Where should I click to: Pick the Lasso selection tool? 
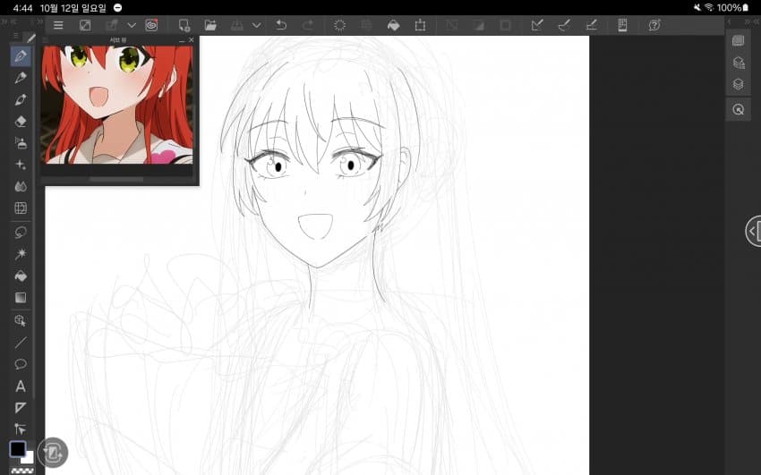pos(21,232)
